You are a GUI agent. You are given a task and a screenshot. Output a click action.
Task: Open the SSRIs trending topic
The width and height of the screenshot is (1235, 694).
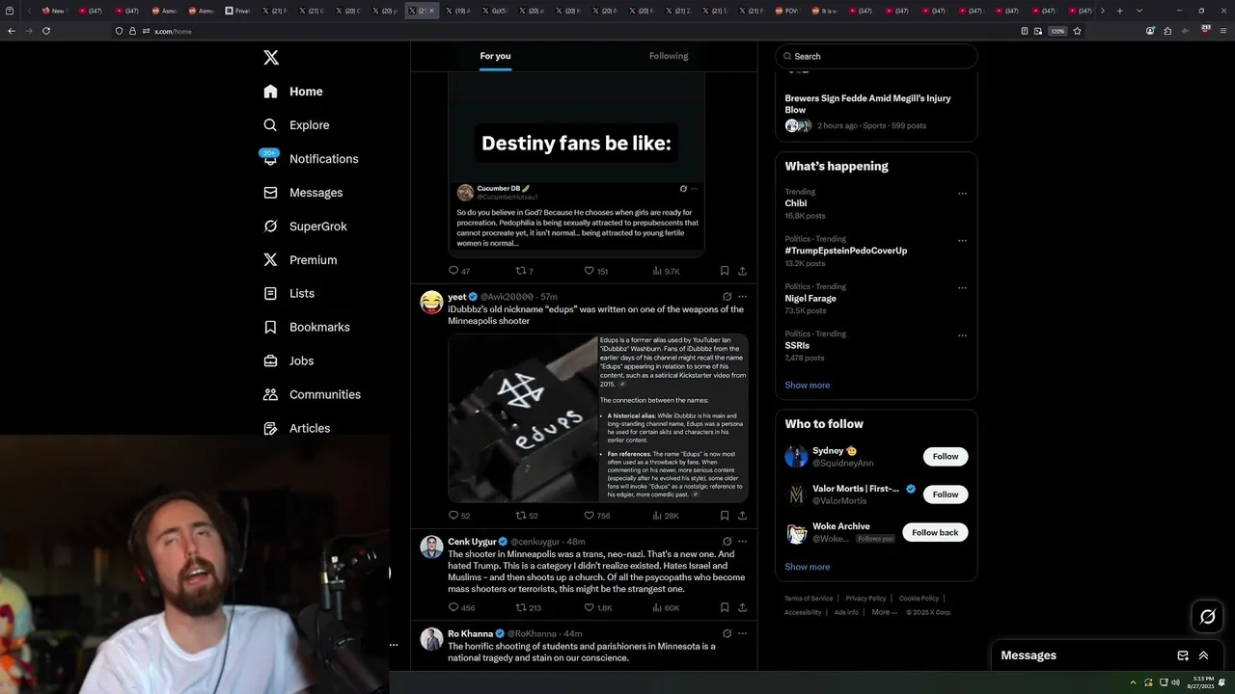(797, 345)
